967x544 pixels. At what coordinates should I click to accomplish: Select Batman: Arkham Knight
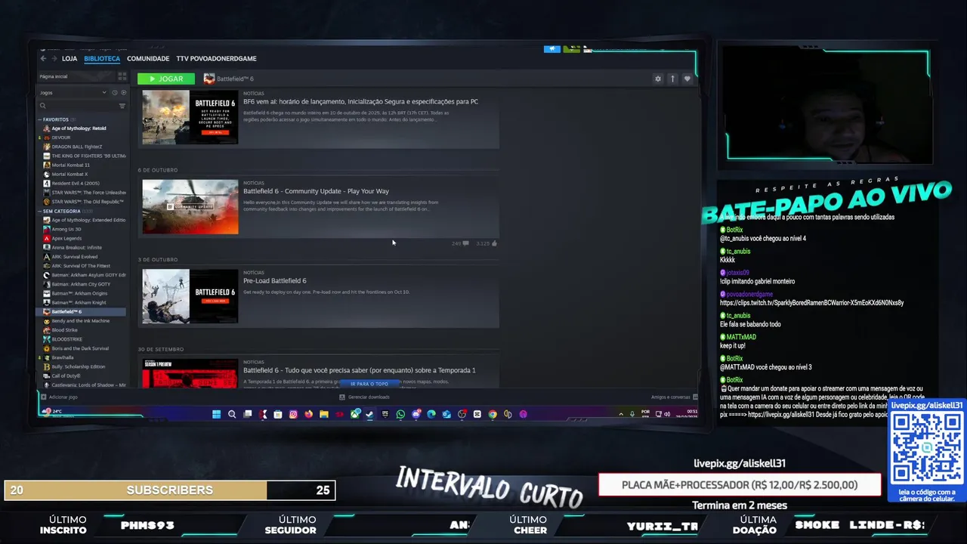(x=79, y=302)
